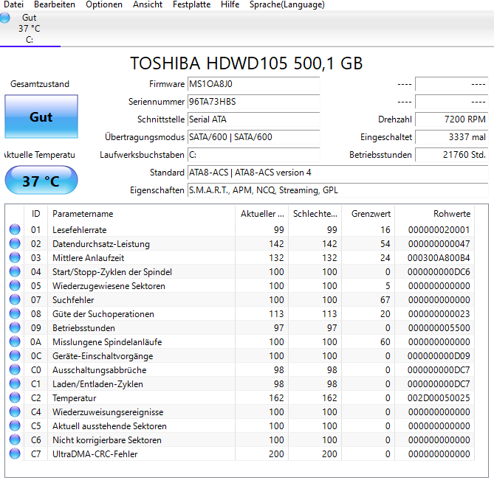Select the Temperatur parameter name

coord(74,398)
